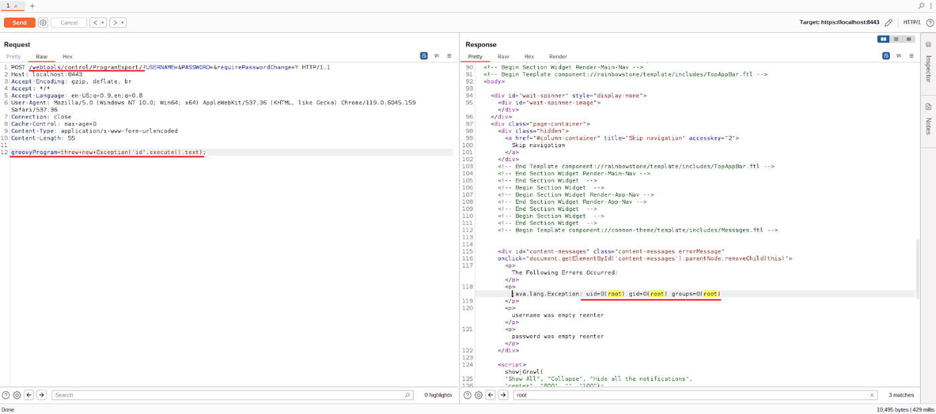
Task: Open previous-history dropdown arrow
Action: click(x=103, y=23)
